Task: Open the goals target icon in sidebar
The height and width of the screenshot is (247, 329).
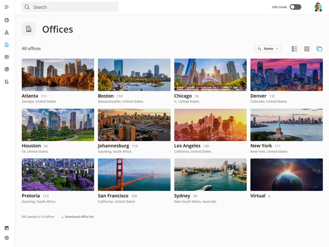Action: click(6, 69)
